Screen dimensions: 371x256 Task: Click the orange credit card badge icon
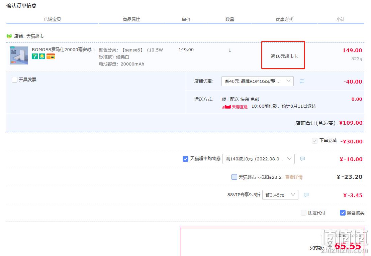tap(51, 56)
